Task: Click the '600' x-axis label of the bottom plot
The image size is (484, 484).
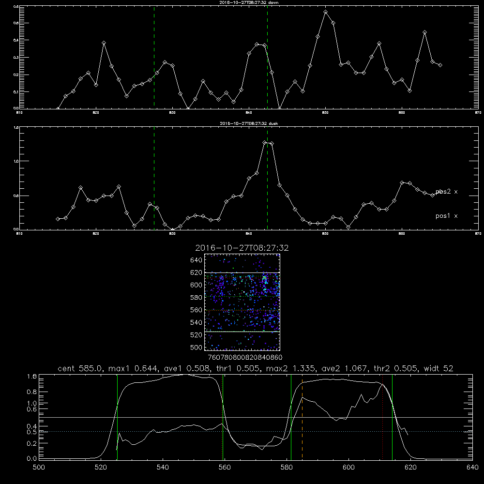Action: 348,468
